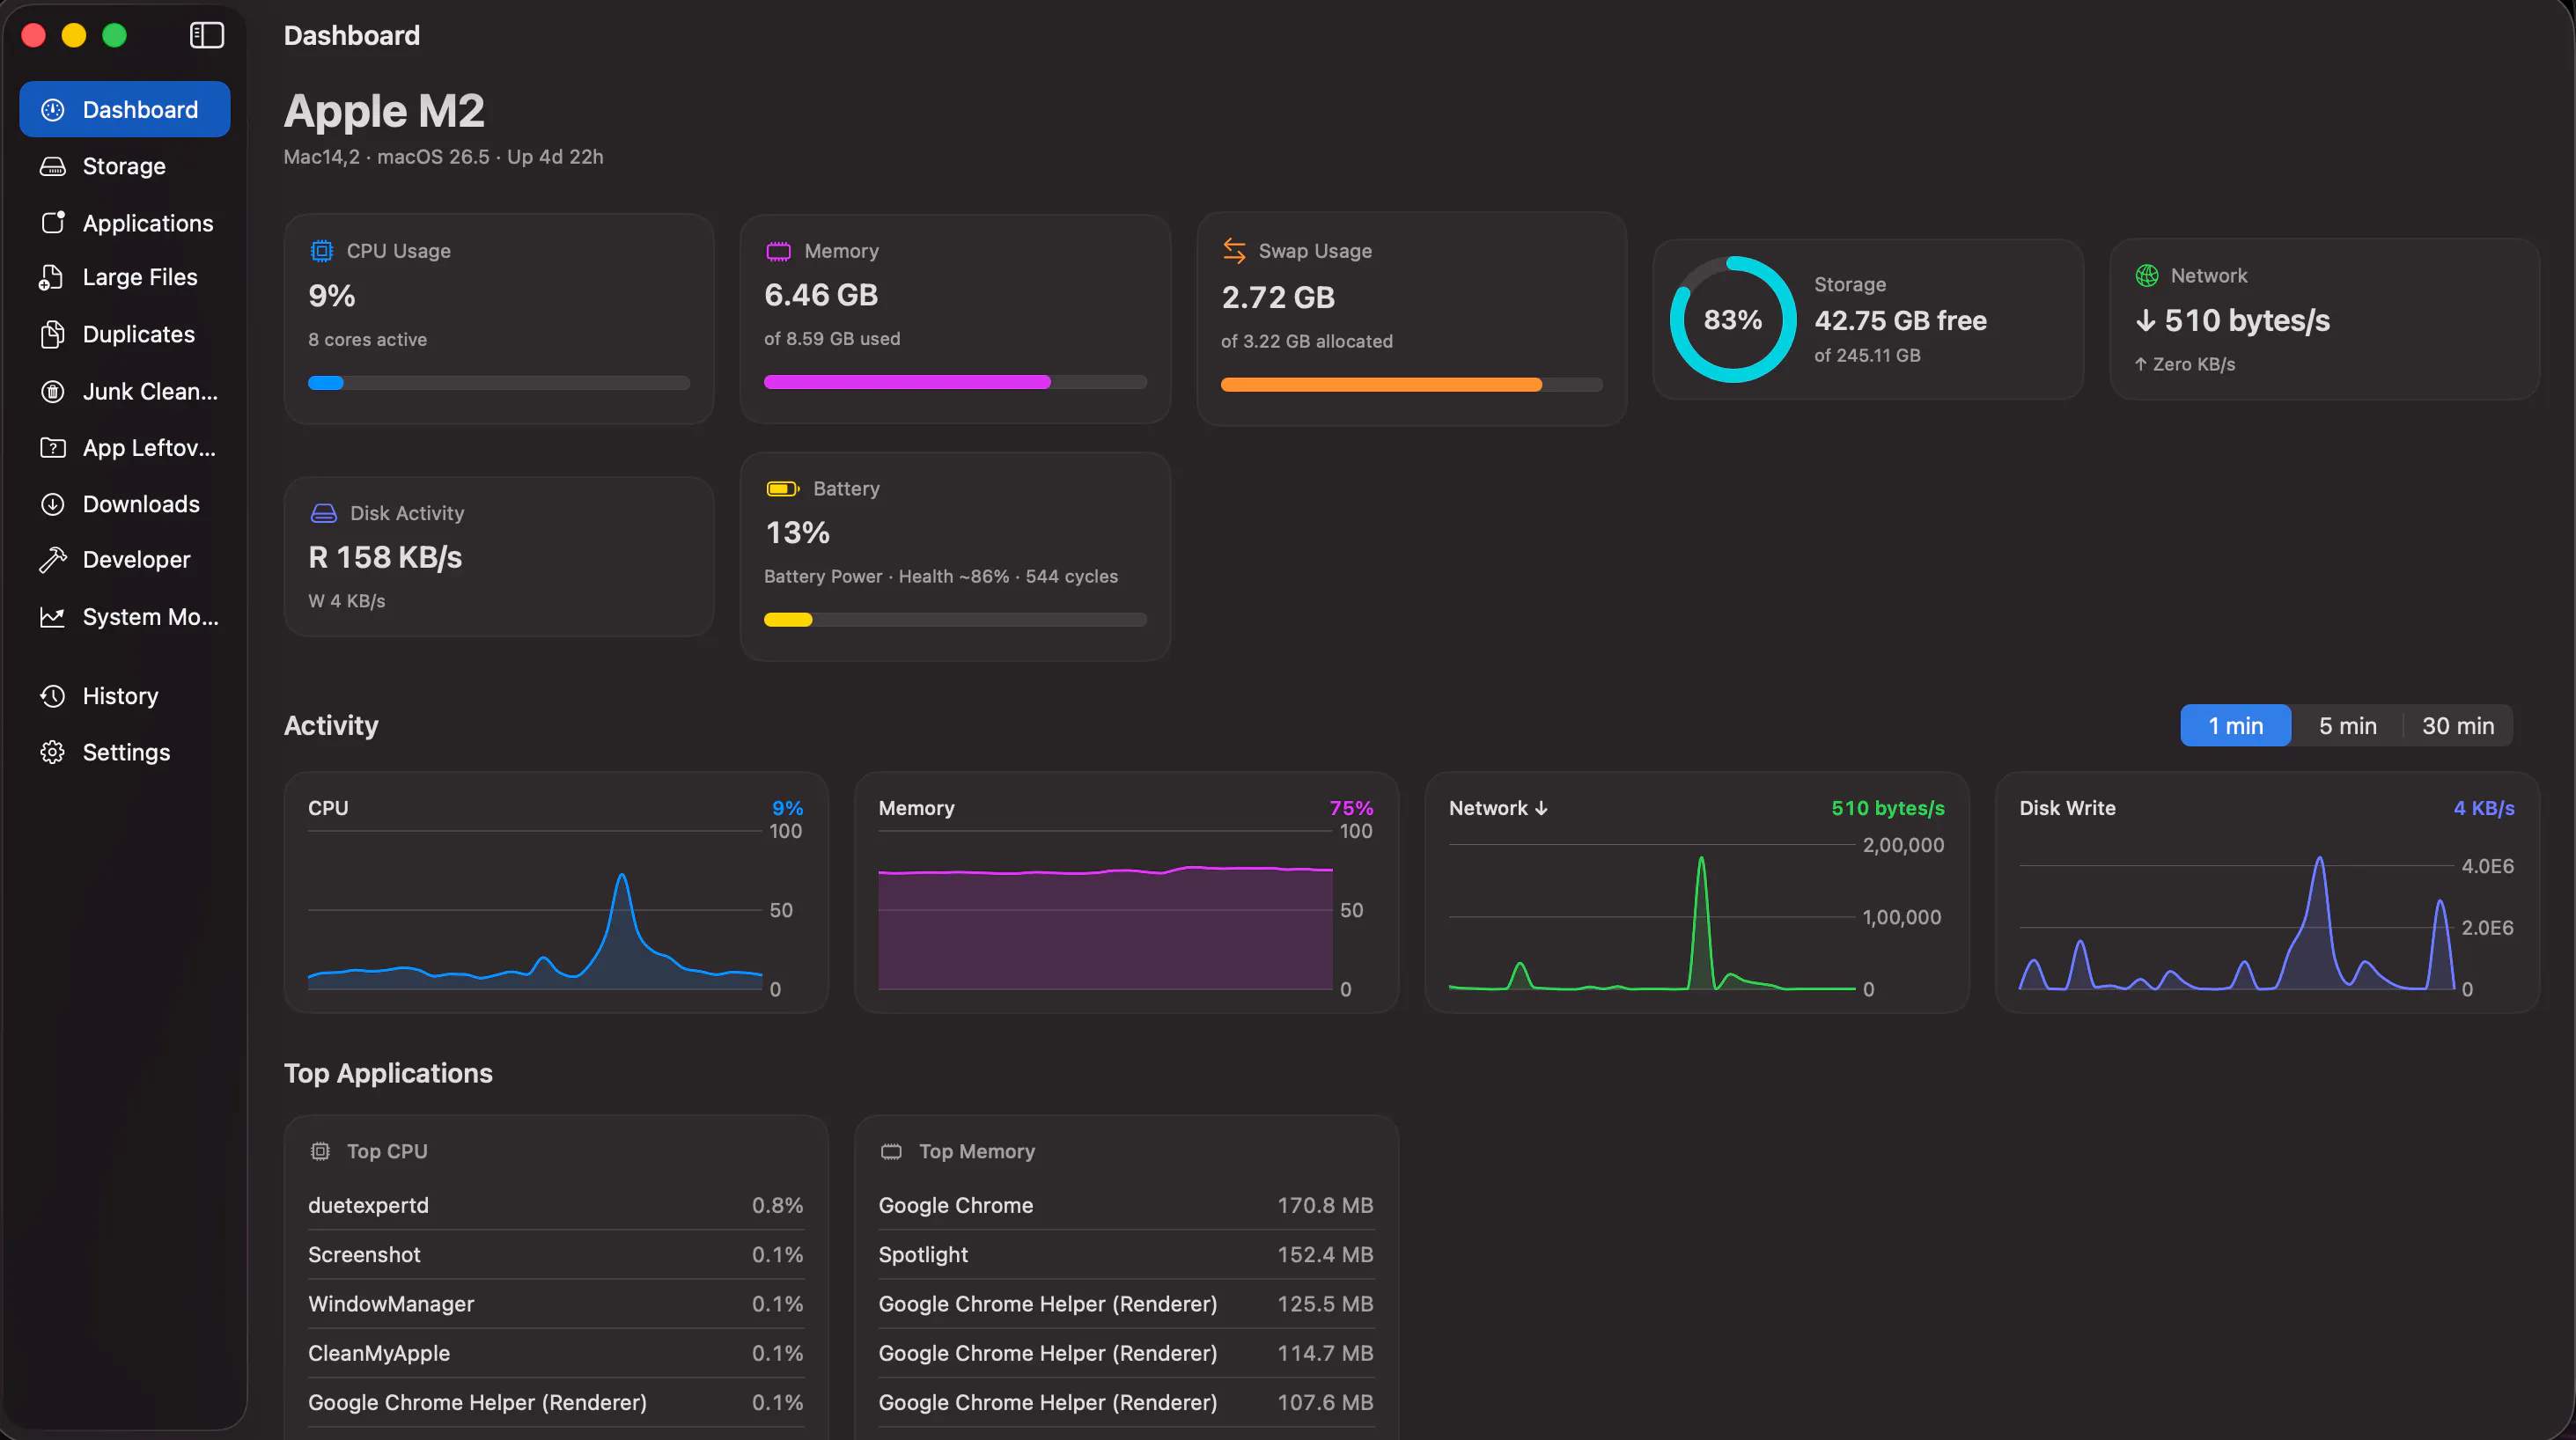Go to Large Files label
Image resolution: width=2576 pixels, height=1440 pixels.
click(140, 277)
